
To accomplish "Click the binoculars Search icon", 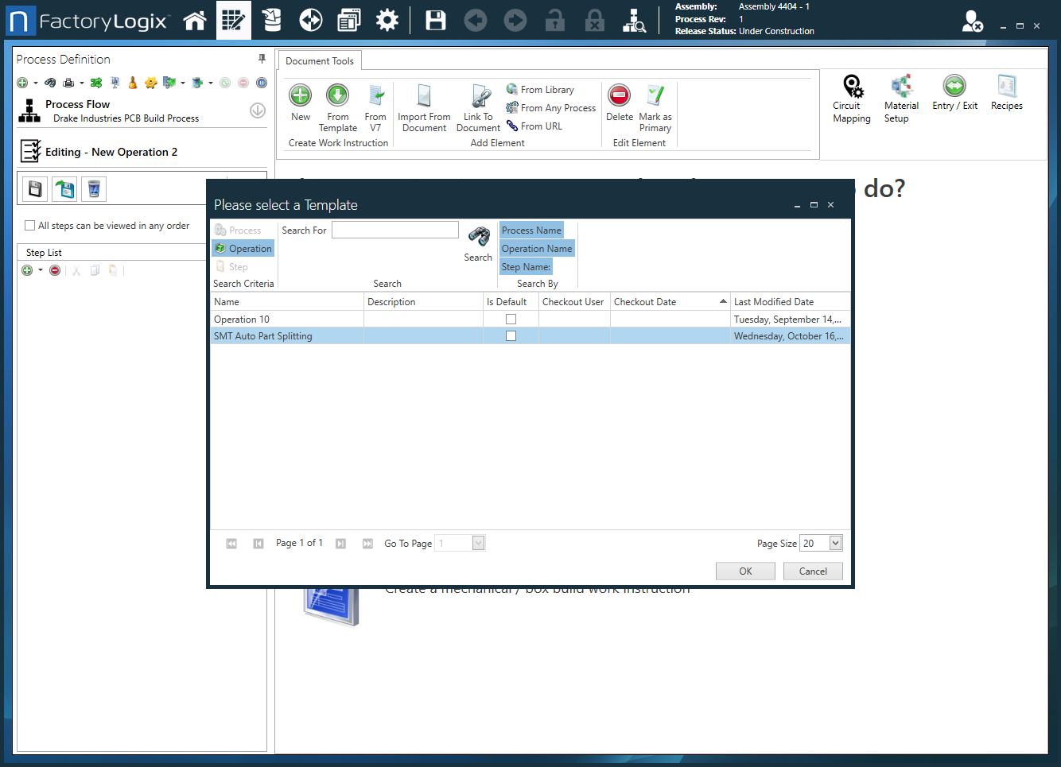I will pos(478,237).
